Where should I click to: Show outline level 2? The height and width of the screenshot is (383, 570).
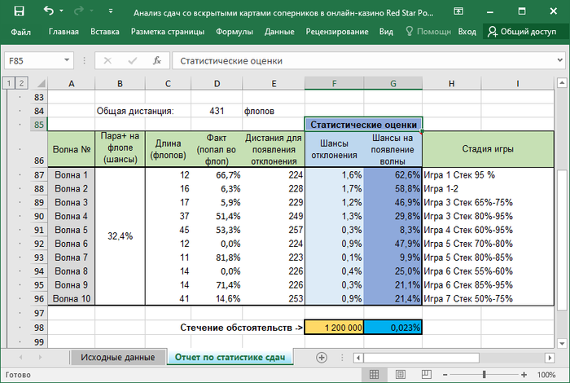pos(21,83)
